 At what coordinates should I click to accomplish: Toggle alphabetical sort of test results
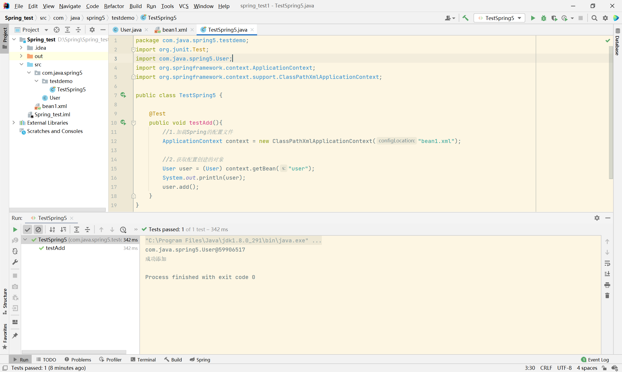tap(52, 230)
